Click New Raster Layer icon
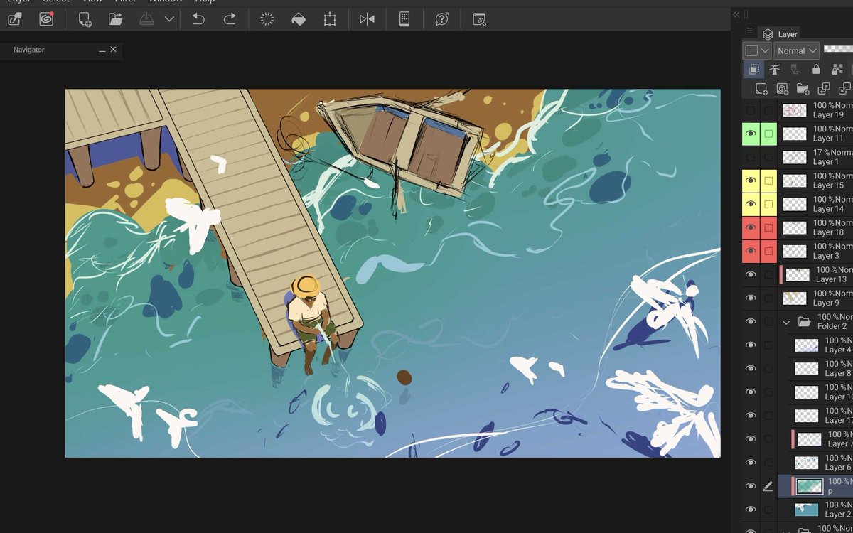Screen dimensions: 853x533 [761, 89]
